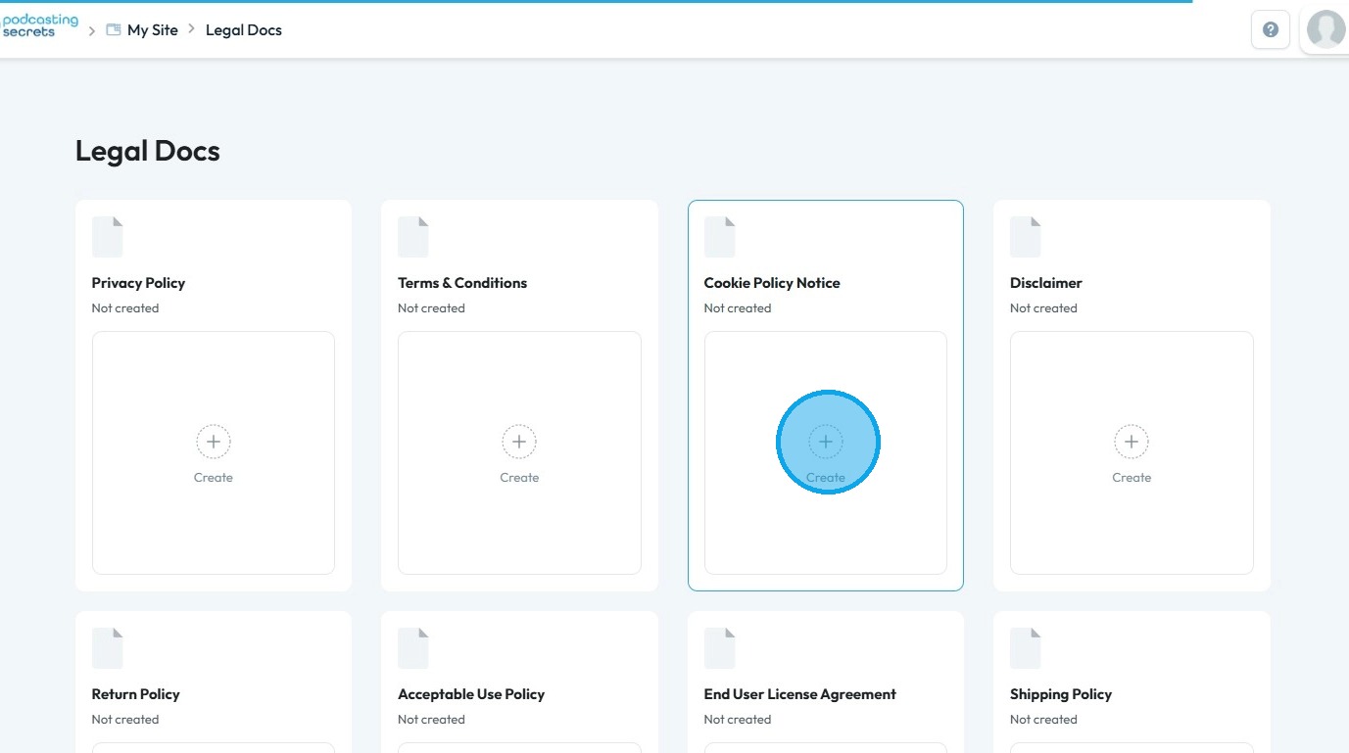
Task: Open the user profile avatar
Action: 1326,30
